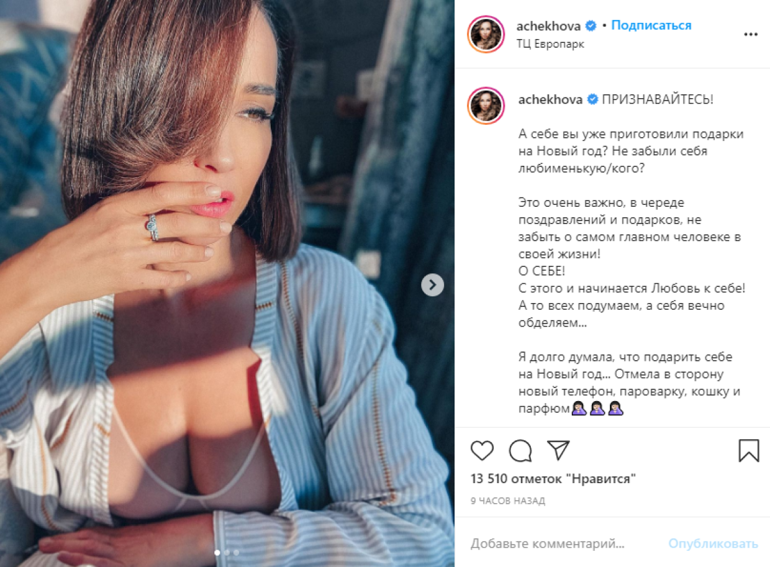This screenshot has height=567, width=770.
Task: Click the 9 часов назад timestamp
Action: click(508, 501)
